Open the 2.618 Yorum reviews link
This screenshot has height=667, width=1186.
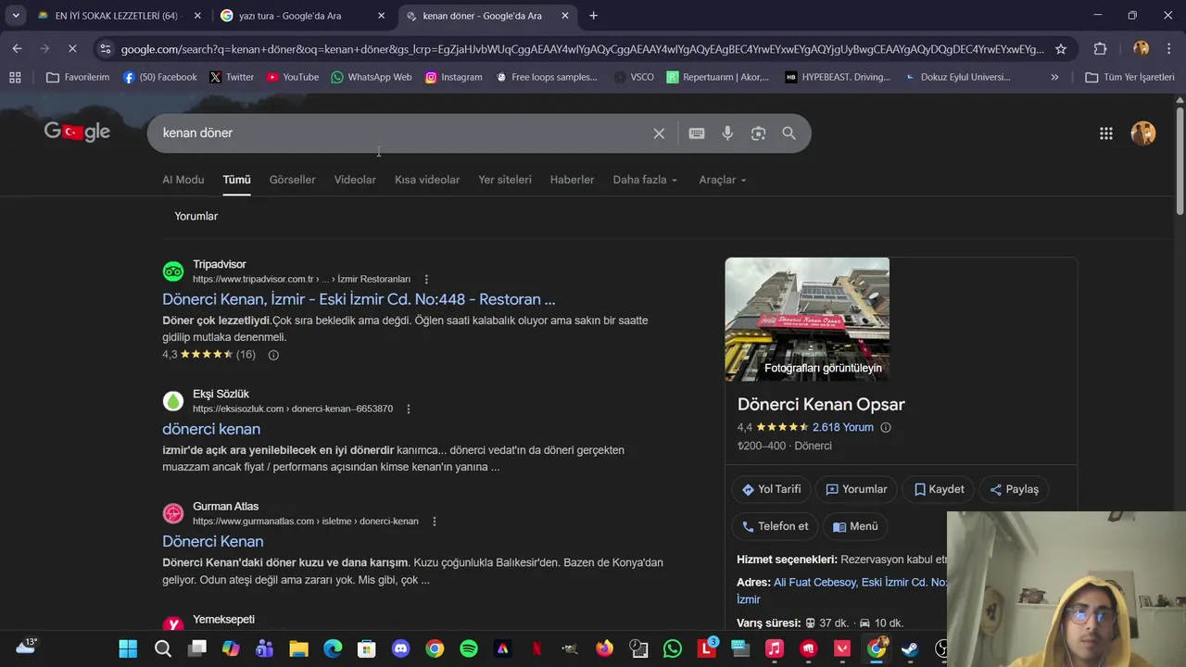(843, 427)
